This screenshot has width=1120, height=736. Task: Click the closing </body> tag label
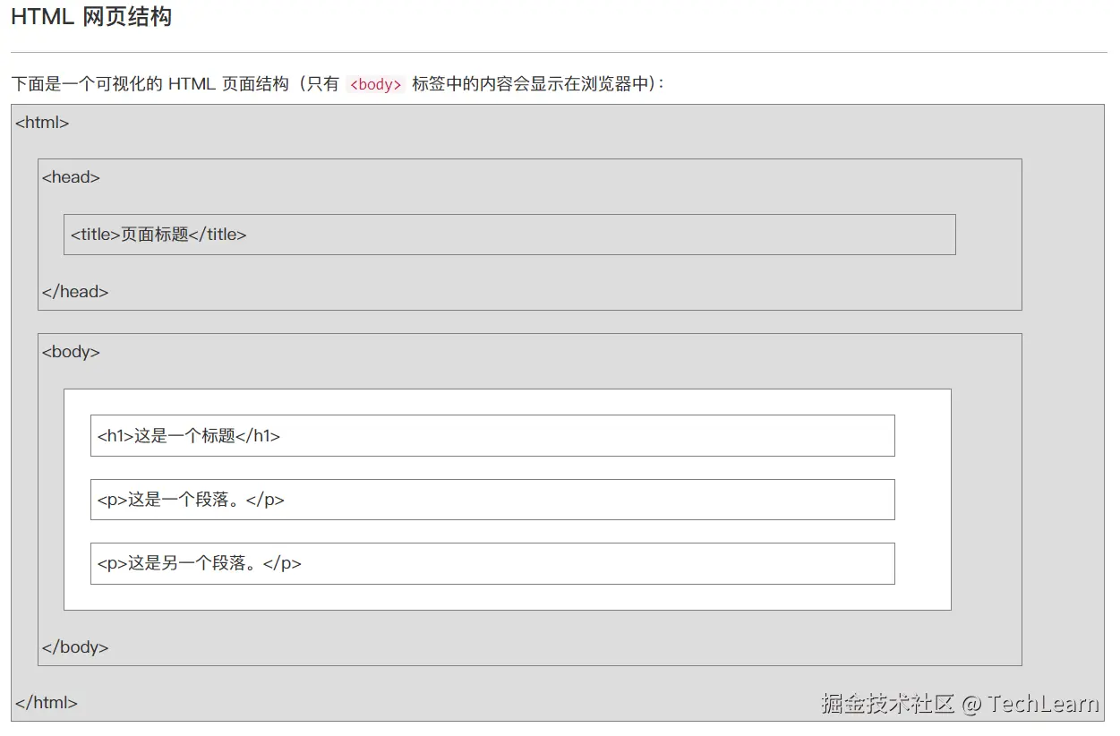pos(75,647)
